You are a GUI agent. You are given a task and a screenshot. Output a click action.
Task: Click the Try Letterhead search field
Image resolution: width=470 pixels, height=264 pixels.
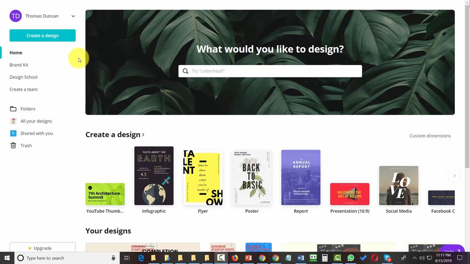(x=270, y=71)
